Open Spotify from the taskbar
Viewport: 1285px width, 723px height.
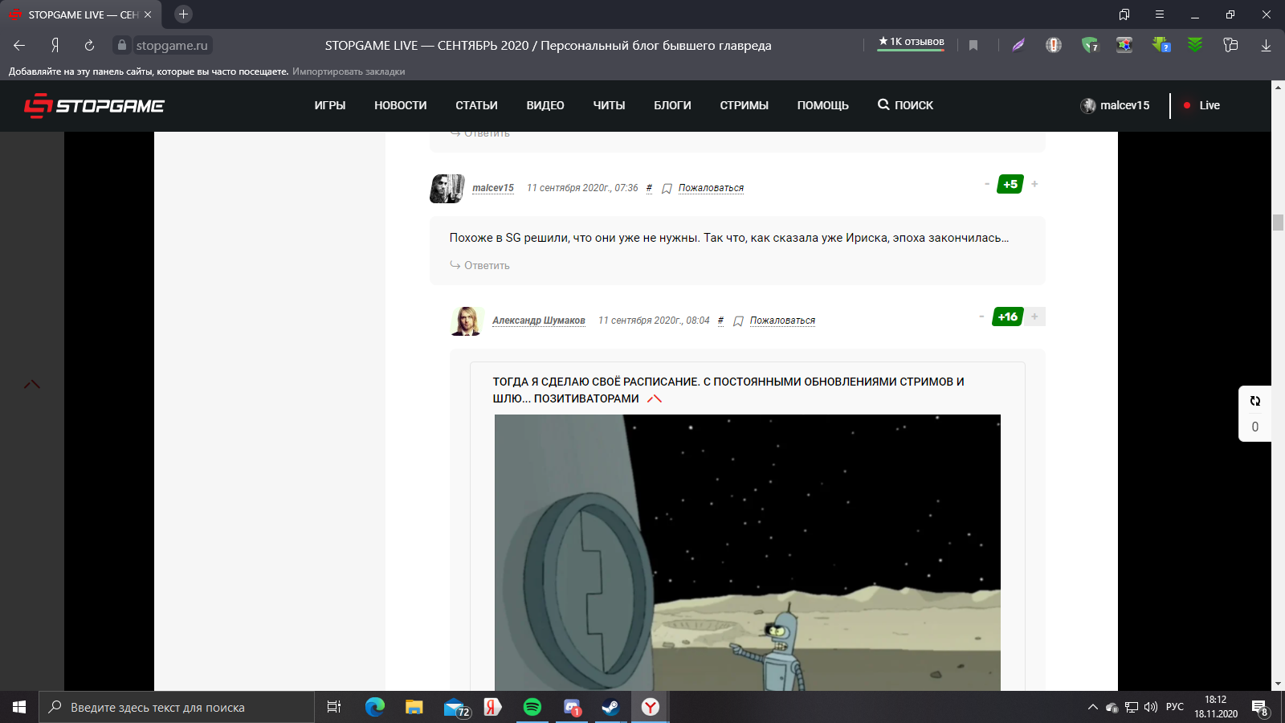tap(532, 707)
